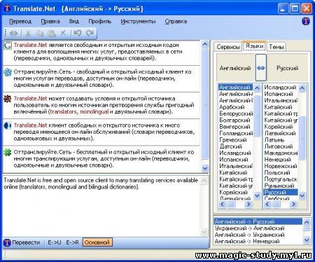
Task: Click the vertical scrollbar thumb of results pane
Action: 205,104
